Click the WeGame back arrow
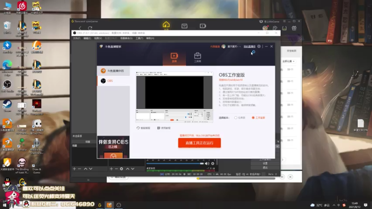 [80, 28]
